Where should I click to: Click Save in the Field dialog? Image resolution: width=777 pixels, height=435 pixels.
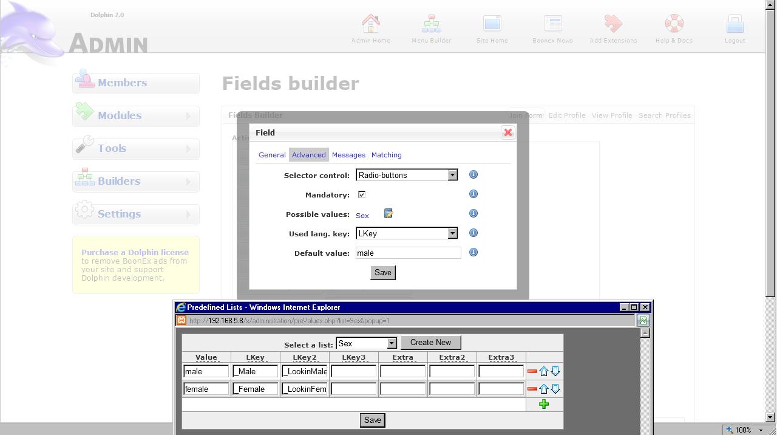[383, 273]
